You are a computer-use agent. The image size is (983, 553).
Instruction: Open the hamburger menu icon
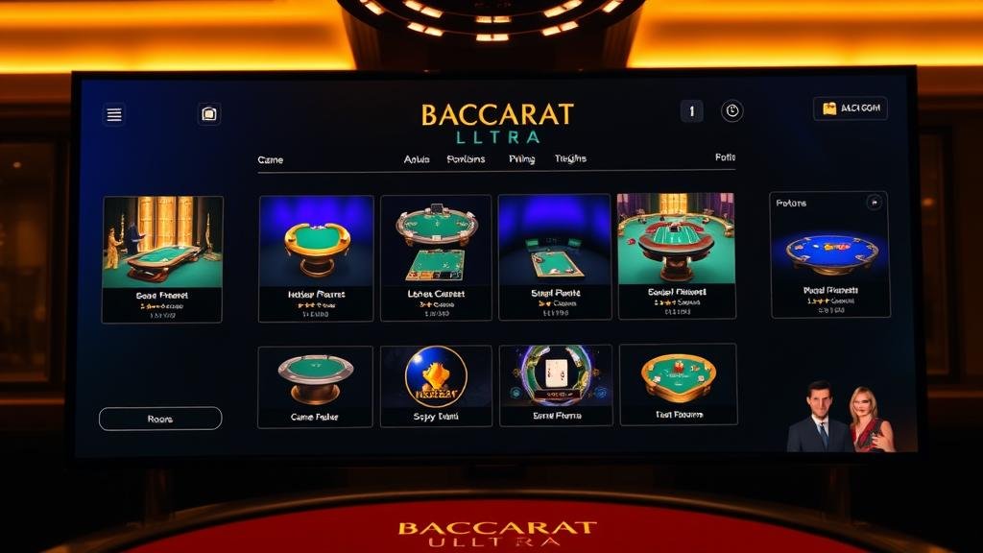pos(114,114)
